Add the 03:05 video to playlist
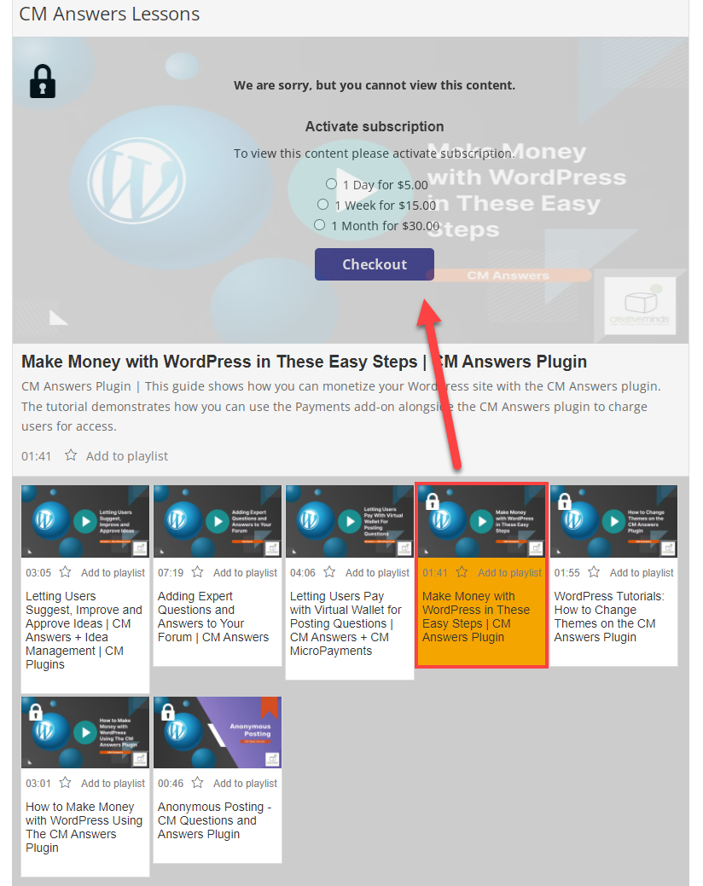The height and width of the screenshot is (886, 703). click(113, 572)
